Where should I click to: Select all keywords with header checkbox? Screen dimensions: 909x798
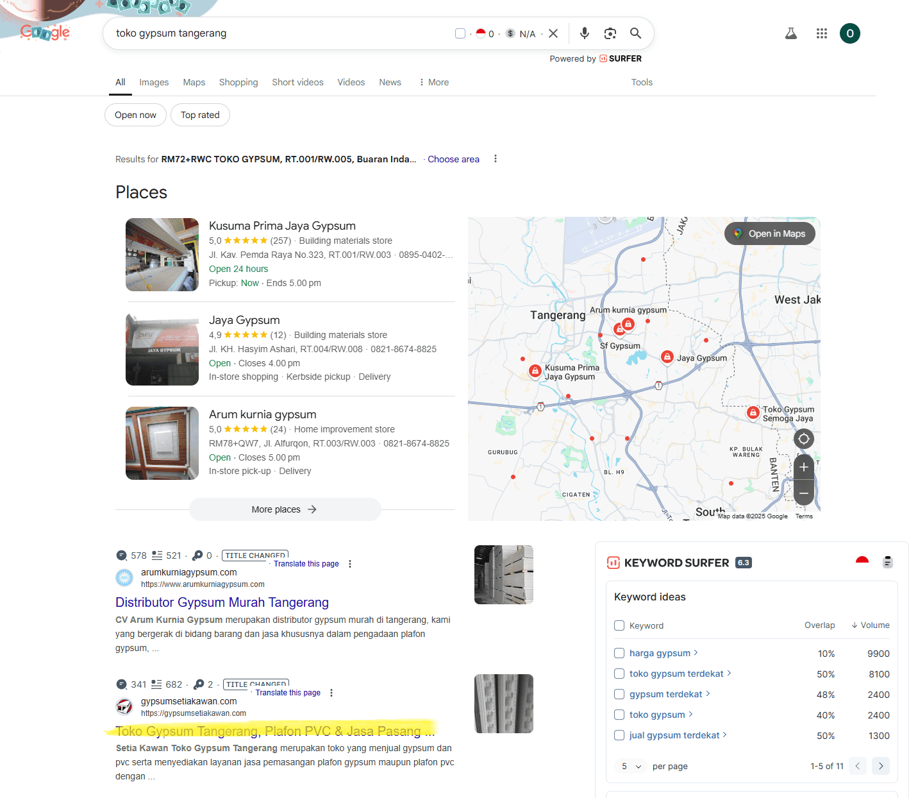619,625
